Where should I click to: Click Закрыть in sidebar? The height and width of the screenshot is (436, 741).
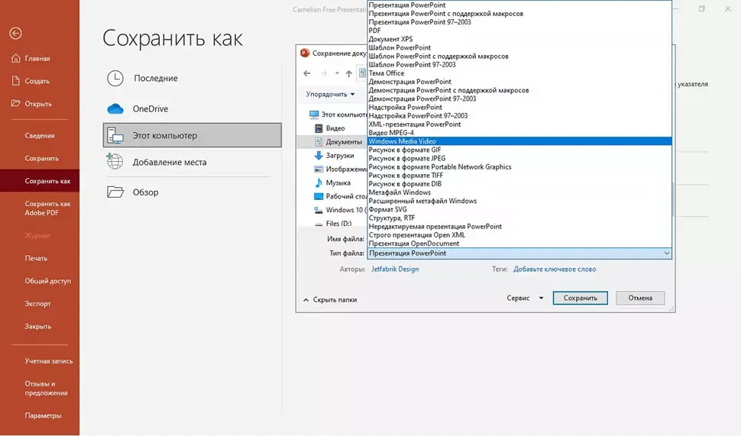[x=40, y=326]
